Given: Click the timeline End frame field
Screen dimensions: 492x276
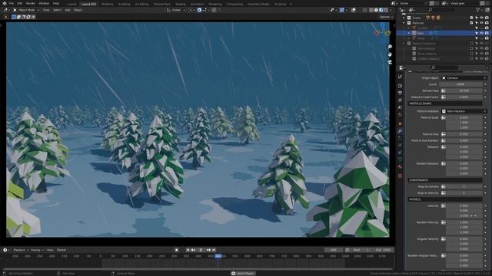Looking at the screenshot, I should [x=384, y=250].
